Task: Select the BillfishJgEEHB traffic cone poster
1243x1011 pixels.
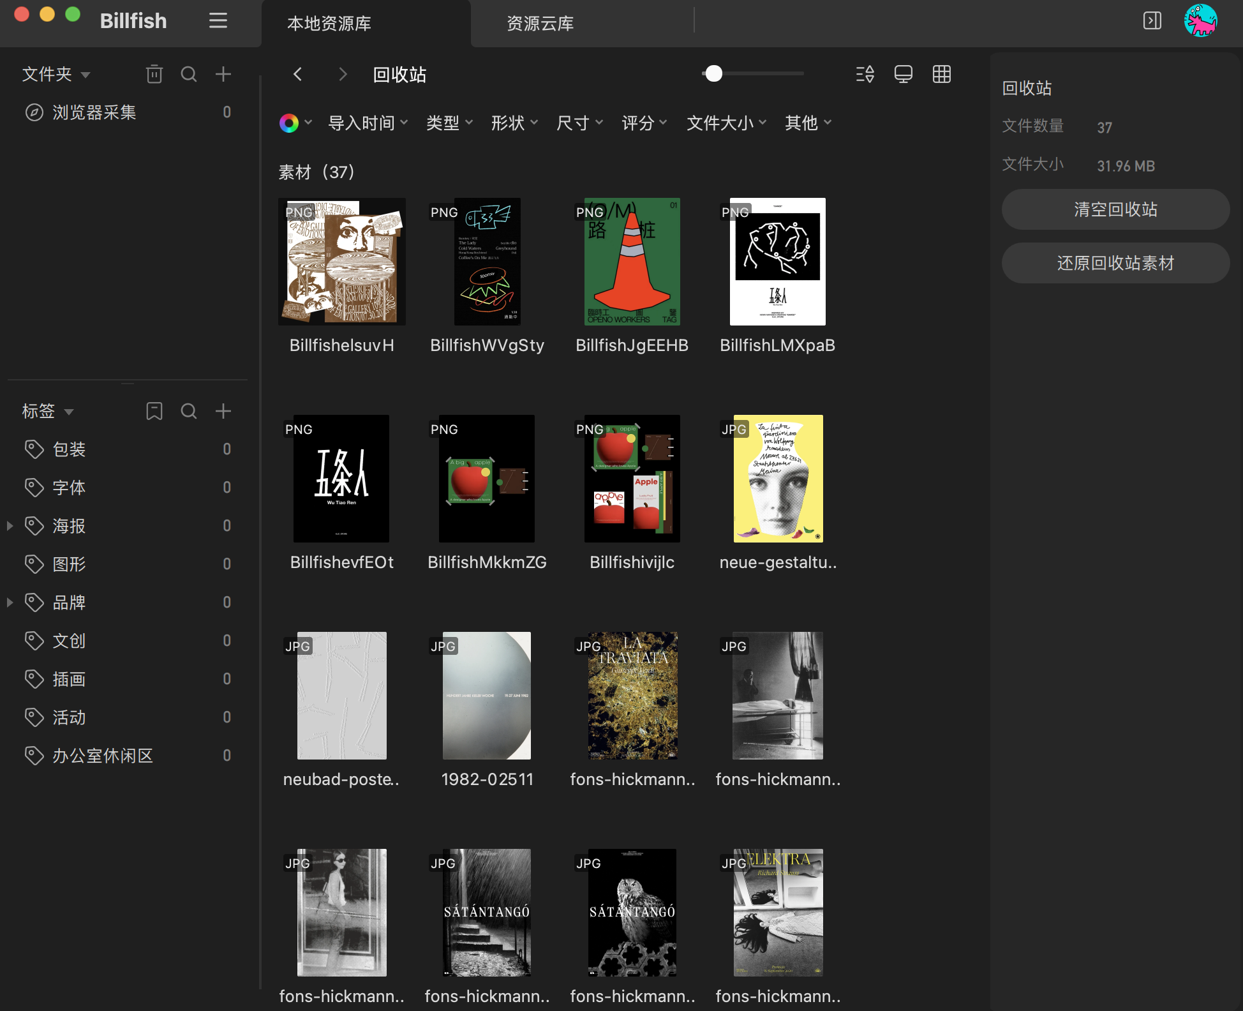Action: 632,262
